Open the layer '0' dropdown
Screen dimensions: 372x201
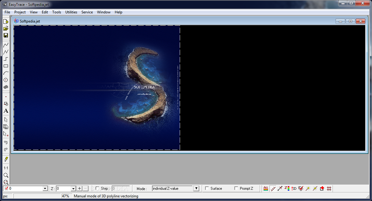[x=45, y=189]
